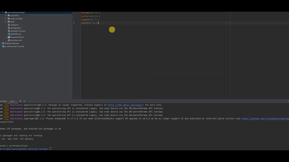This screenshot has width=289, height=162.
Task: Click 'found 0 vulnerabilities' terminal text
Action: click(x=14, y=146)
